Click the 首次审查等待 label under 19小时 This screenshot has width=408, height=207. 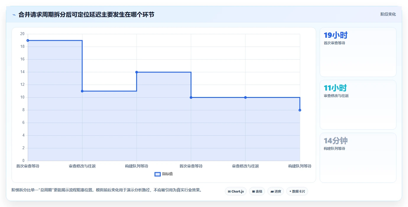334,43
